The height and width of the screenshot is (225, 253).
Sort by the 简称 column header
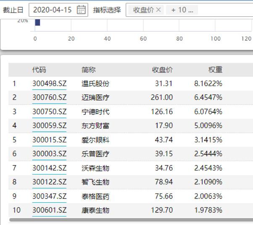point(88,70)
